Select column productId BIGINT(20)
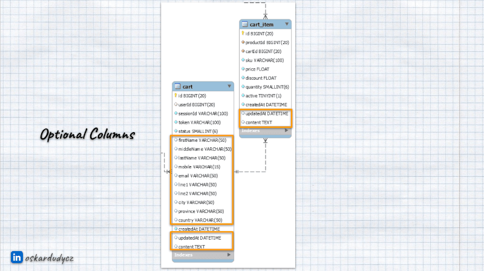Viewport: 484px width, 271px height. pyautogui.click(x=267, y=42)
